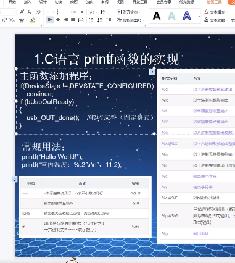Apply superscript formatting (X²)
Viewport: 235px width, 263px height.
[4, 20]
